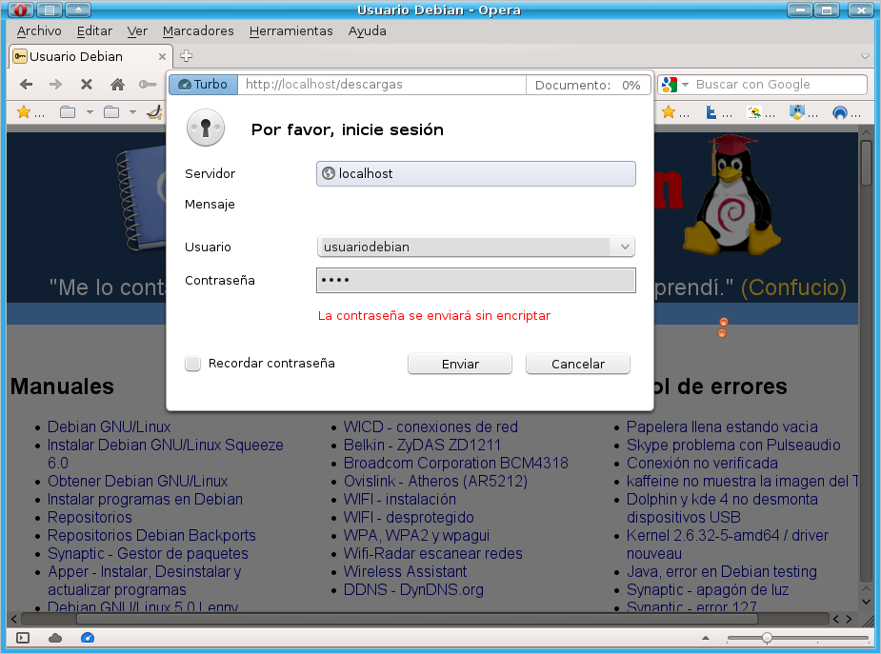Viewport: 881px width, 654px height.
Task: Click the shade/roll-up window titlebar button
Action: 78,10
